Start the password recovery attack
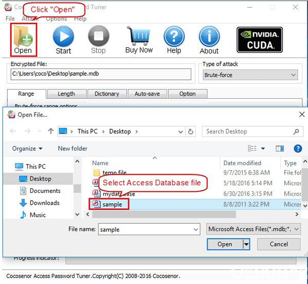308x284 pixels. click(x=63, y=40)
